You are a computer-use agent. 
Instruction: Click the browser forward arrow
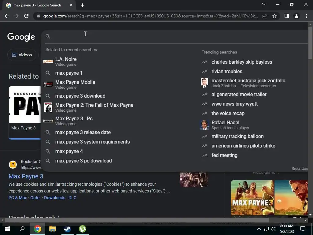pyautogui.click(x=17, y=16)
